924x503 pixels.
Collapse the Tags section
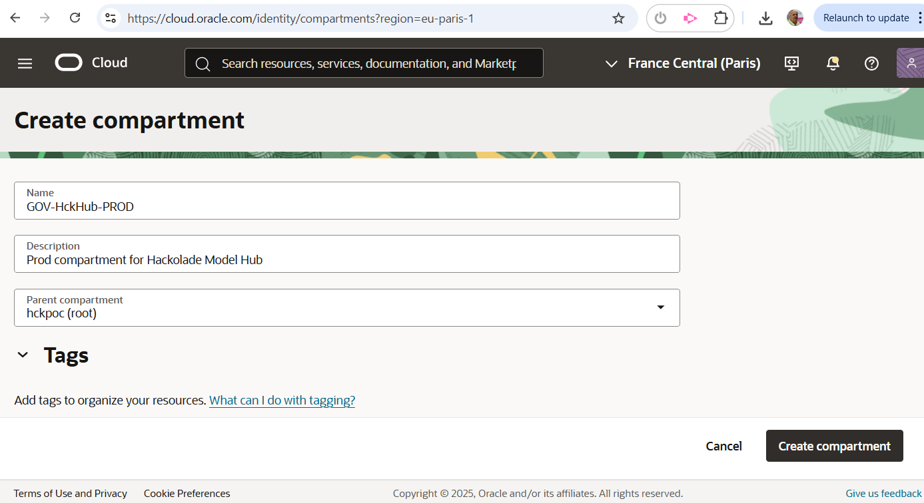pyautogui.click(x=23, y=355)
